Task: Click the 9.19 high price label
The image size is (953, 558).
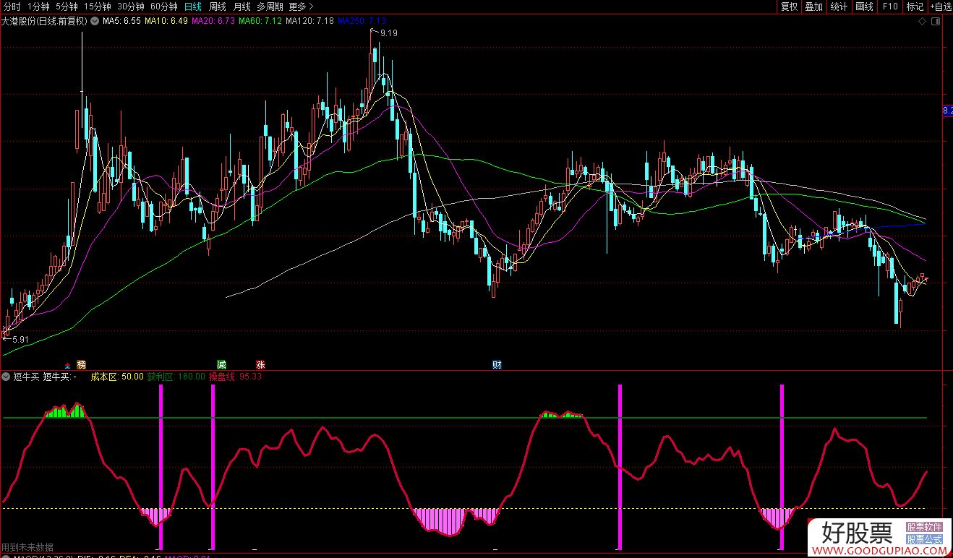Action: coord(388,33)
